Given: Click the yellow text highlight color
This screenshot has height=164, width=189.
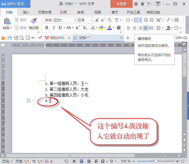Looking at the screenshot, I should [101, 28].
